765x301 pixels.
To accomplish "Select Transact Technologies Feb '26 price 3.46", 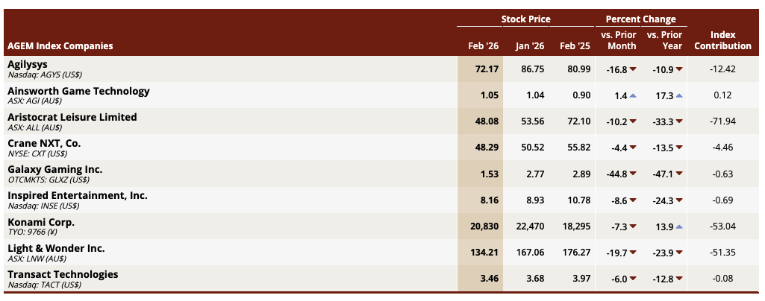I will pyautogui.click(x=490, y=279).
